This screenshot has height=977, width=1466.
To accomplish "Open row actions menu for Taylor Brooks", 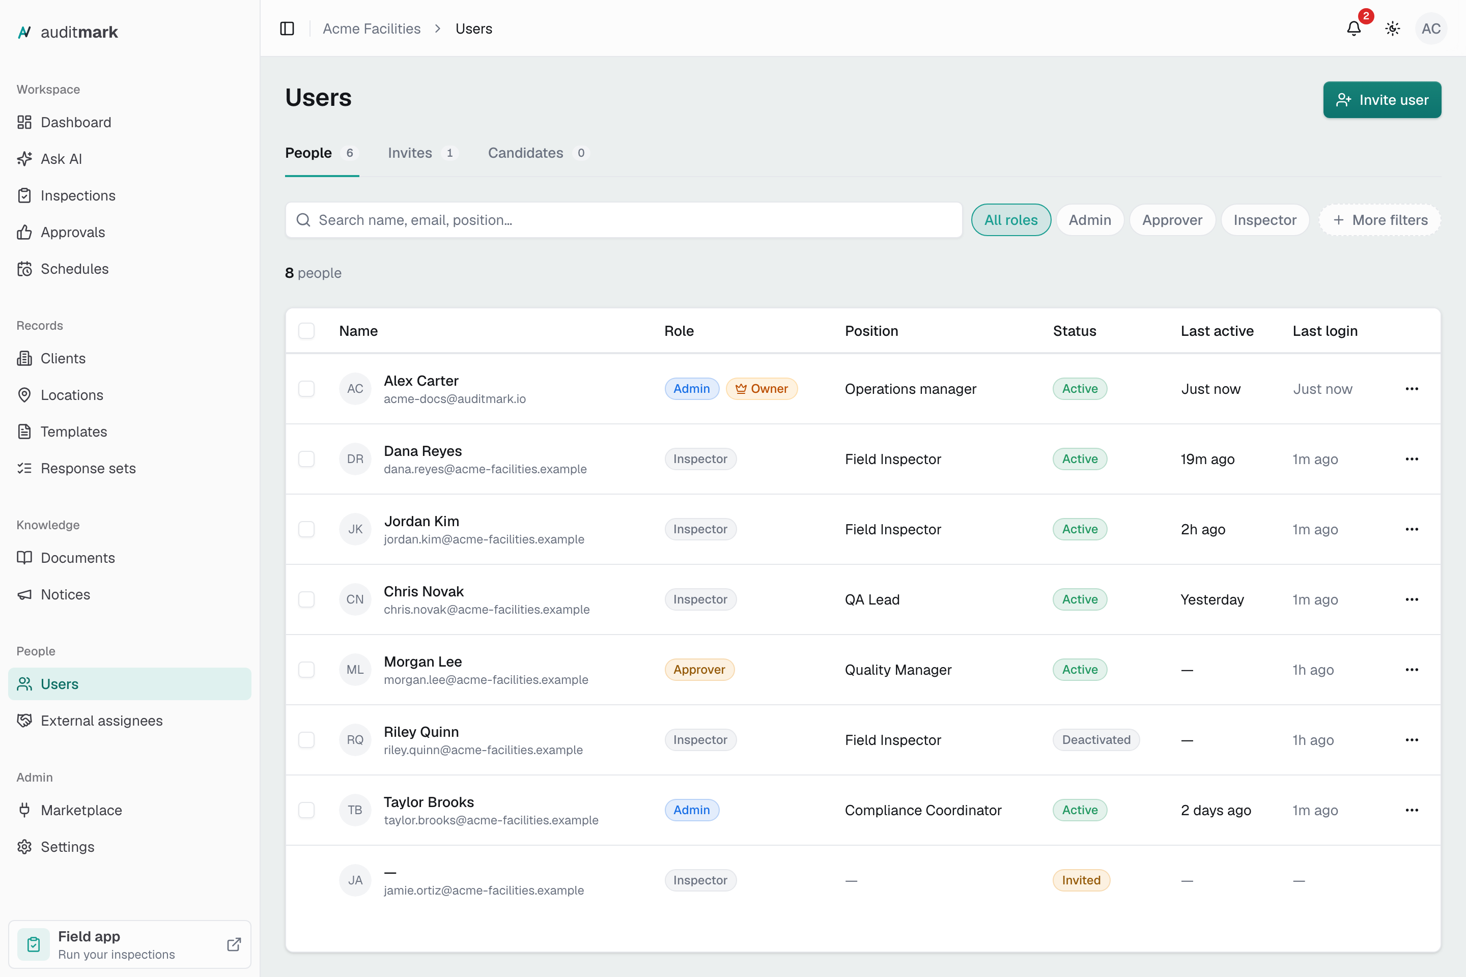I will coord(1412,810).
